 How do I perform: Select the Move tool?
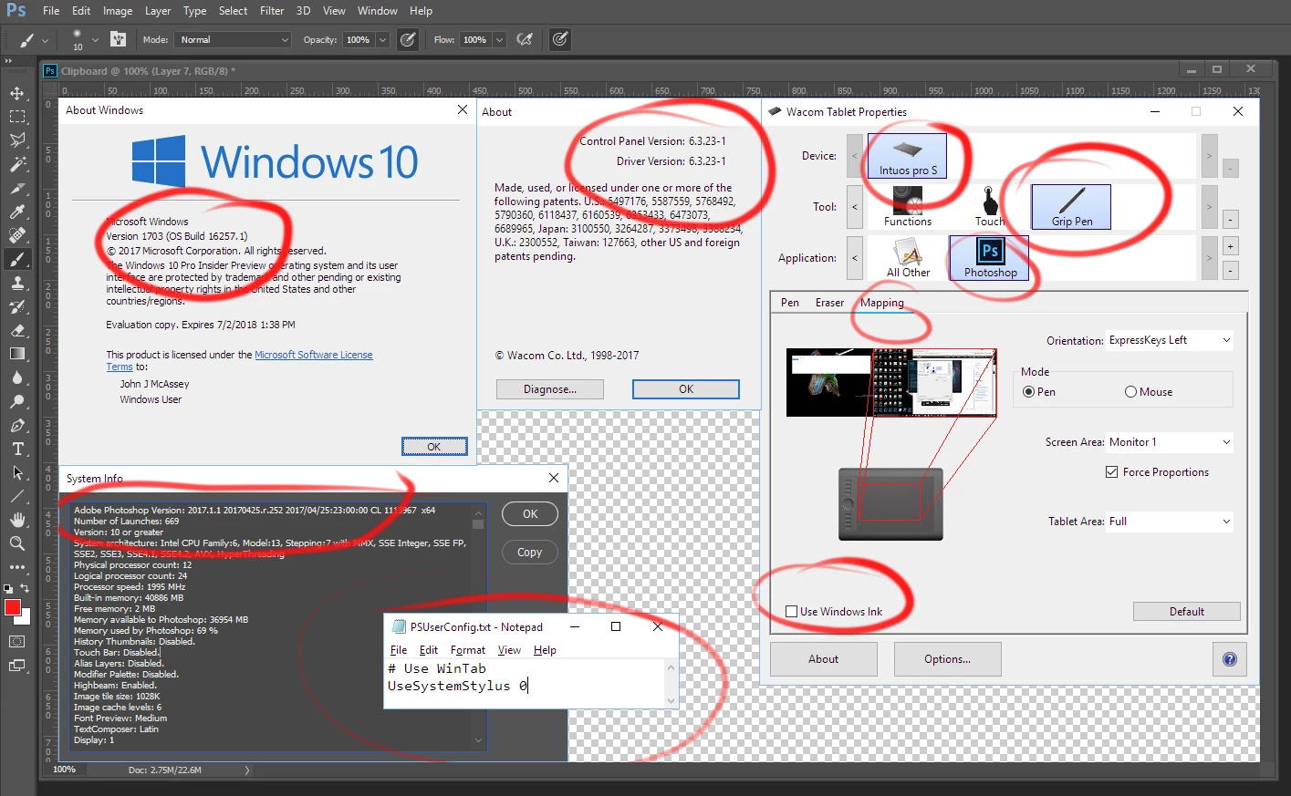pyautogui.click(x=17, y=93)
